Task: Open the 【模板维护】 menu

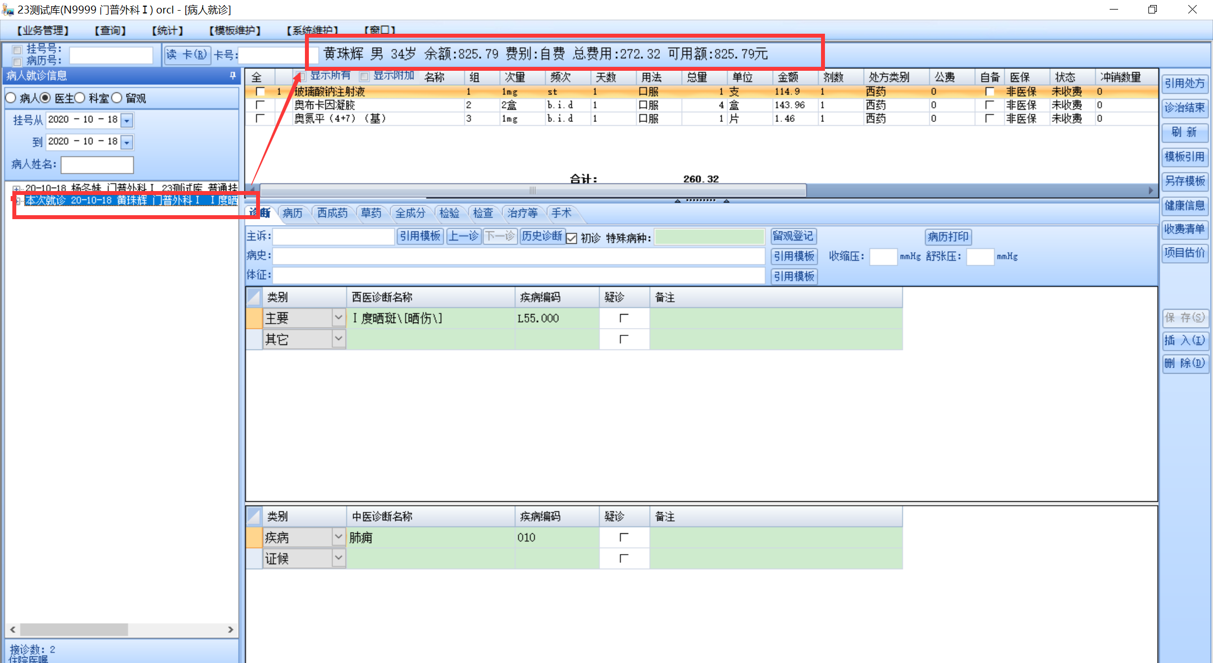Action: click(235, 30)
